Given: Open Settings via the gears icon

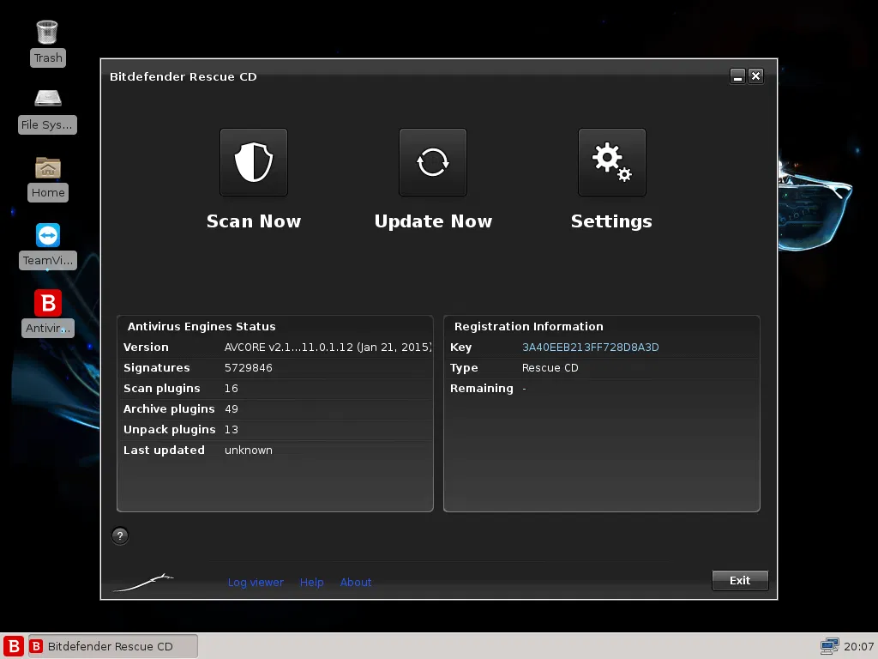Looking at the screenshot, I should (x=611, y=162).
